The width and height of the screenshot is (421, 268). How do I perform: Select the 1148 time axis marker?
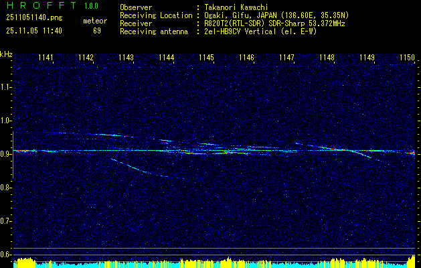tap(327, 58)
